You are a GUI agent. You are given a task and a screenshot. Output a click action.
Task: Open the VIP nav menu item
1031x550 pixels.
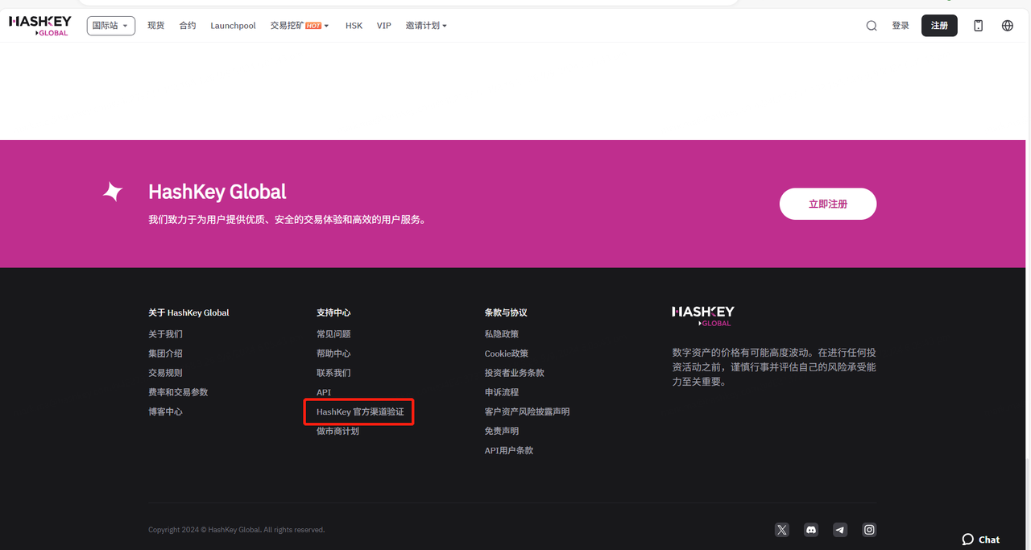384,26
